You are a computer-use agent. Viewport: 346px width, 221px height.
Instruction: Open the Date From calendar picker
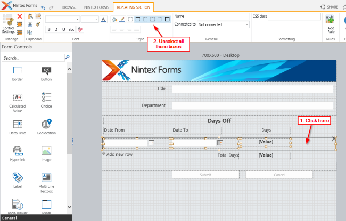pos(151,143)
